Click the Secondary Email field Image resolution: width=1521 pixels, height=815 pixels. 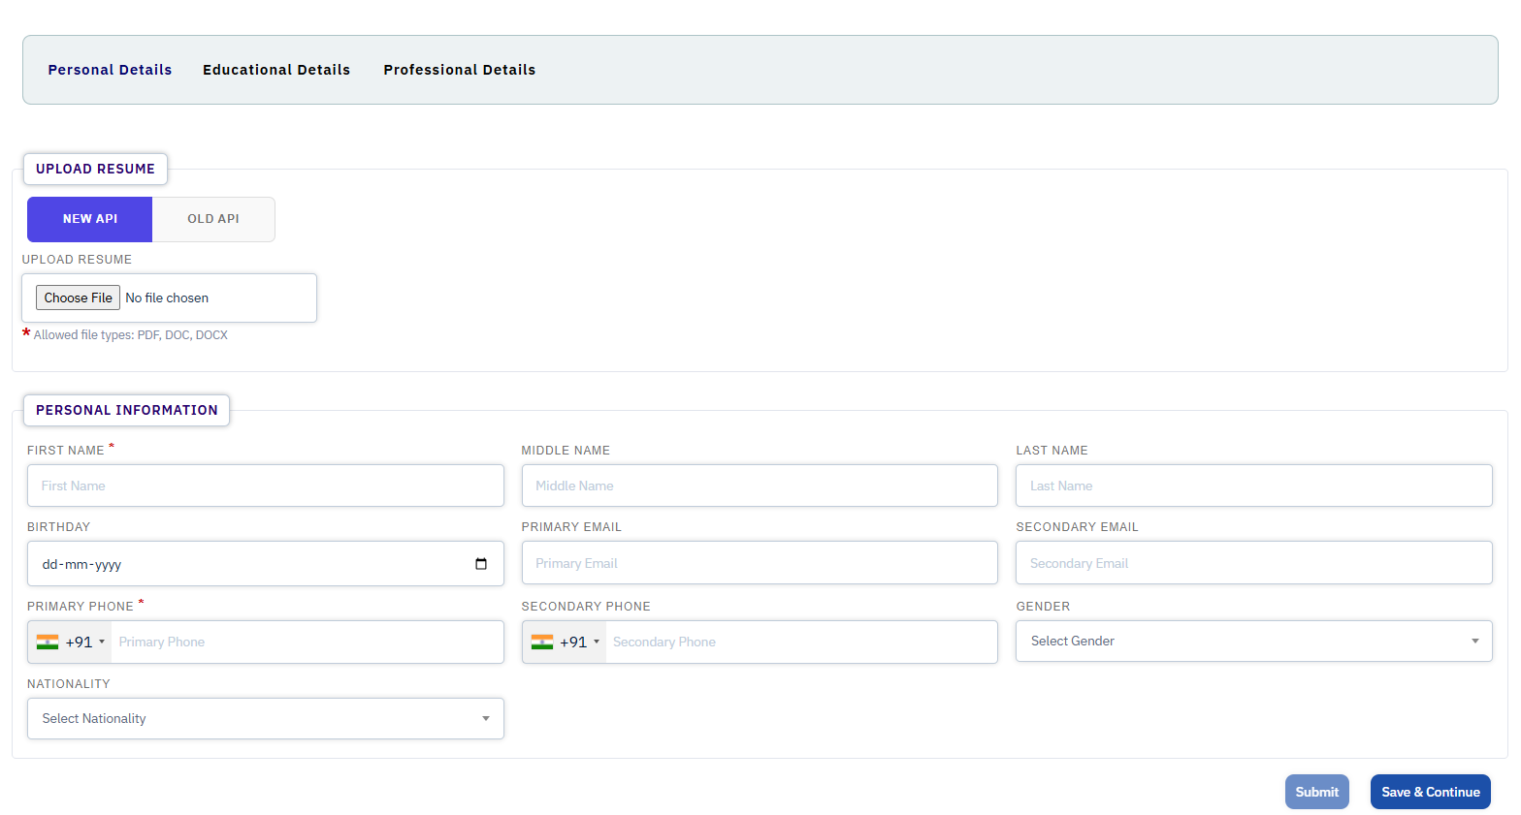1253,563
